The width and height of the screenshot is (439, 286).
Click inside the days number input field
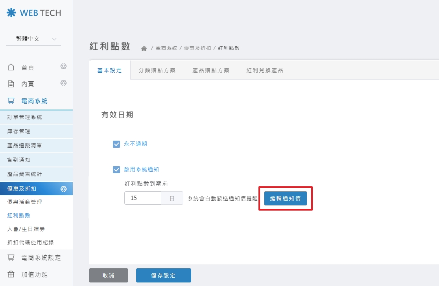tap(142, 198)
